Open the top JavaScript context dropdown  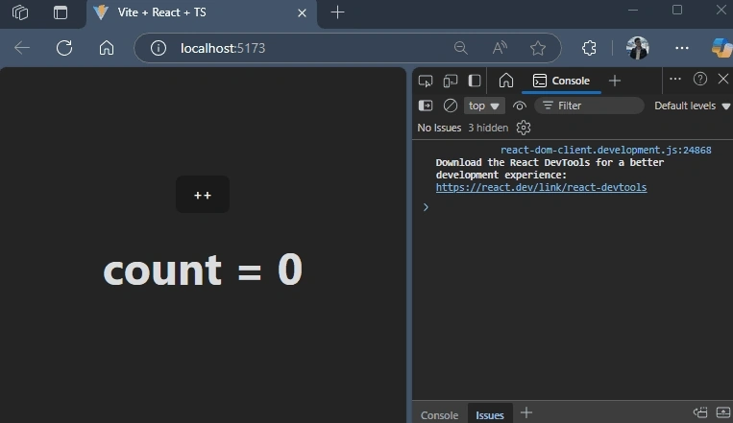click(484, 106)
